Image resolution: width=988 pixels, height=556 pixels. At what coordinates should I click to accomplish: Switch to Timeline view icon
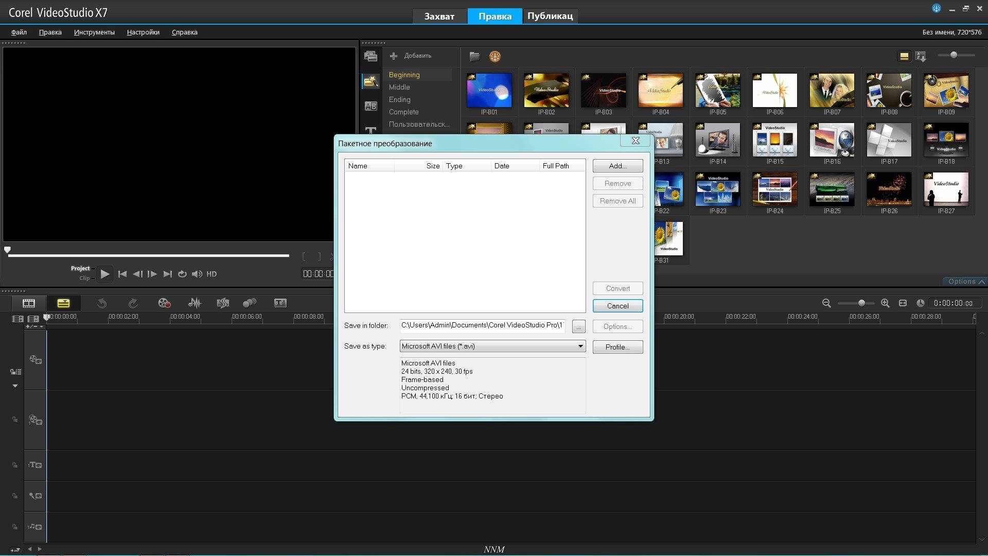point(63,303)
